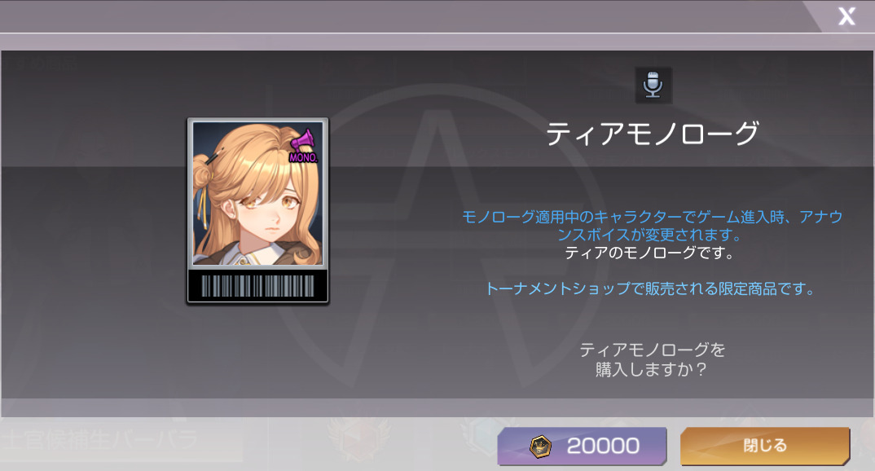
Task: Click the purple MONO. megaphone badge
Action: [x=304, y=146]
